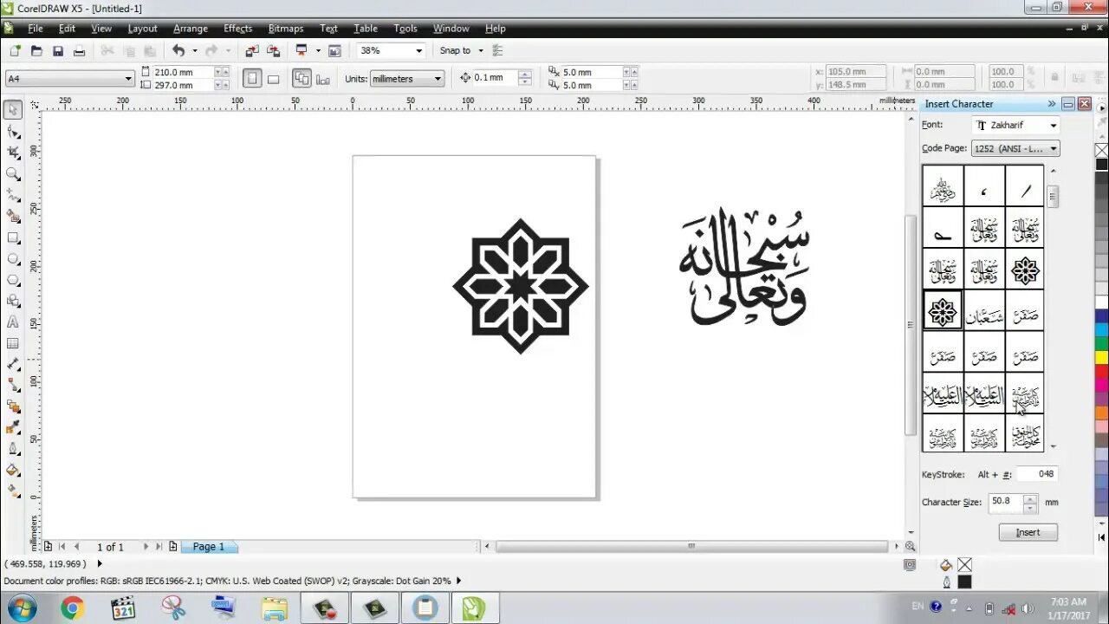Viewport: 1109px width, 624px height.
Task: Select the Blend interactive tool
Action: (13, 406)
